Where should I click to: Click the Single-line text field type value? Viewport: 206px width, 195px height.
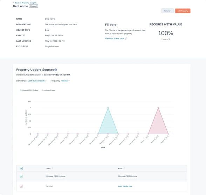(52, 46)
